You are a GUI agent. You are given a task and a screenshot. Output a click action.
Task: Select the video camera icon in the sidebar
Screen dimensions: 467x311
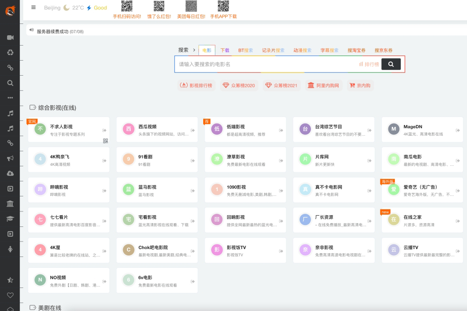click(10, 39)
